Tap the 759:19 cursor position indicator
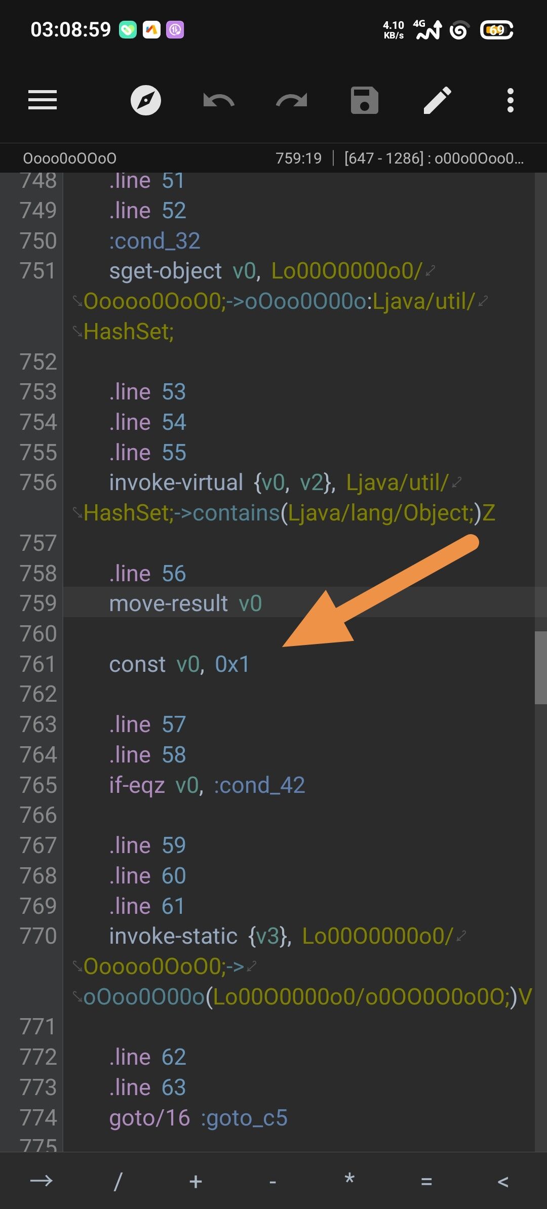547x1209 pixels. click(298, 158)
